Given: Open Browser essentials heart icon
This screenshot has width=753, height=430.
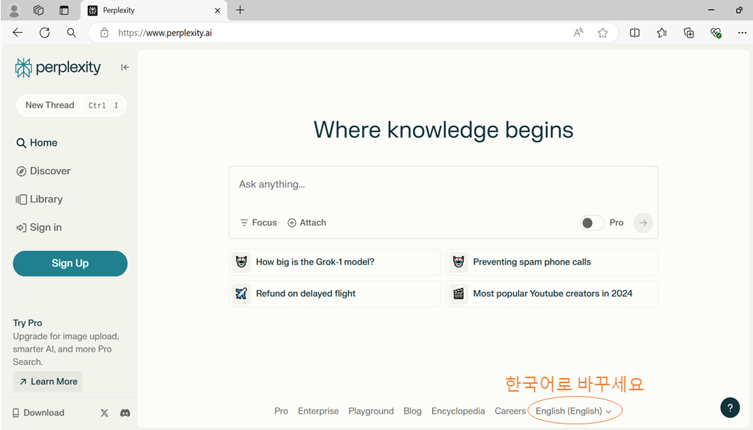Looking at the screenshot, I should [715, 33].
